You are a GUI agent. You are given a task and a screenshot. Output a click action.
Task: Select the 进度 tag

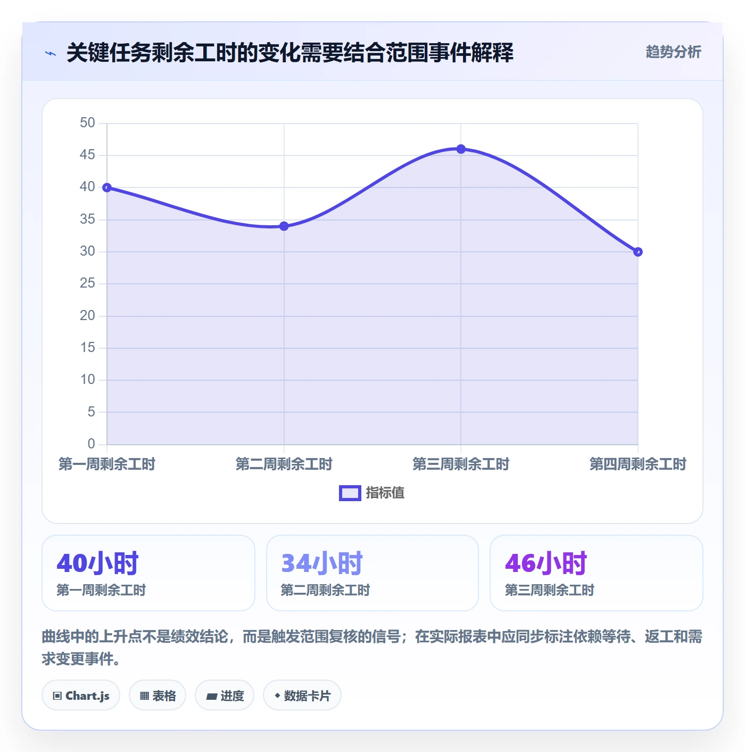click(225, 695)
